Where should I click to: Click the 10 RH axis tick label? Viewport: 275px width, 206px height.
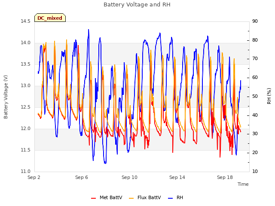coord(255,172)
